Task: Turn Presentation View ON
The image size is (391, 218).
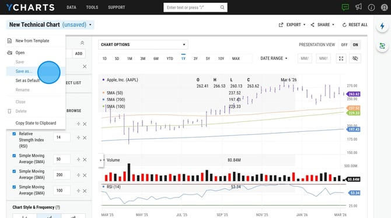Action: click(x=355, y=45)
